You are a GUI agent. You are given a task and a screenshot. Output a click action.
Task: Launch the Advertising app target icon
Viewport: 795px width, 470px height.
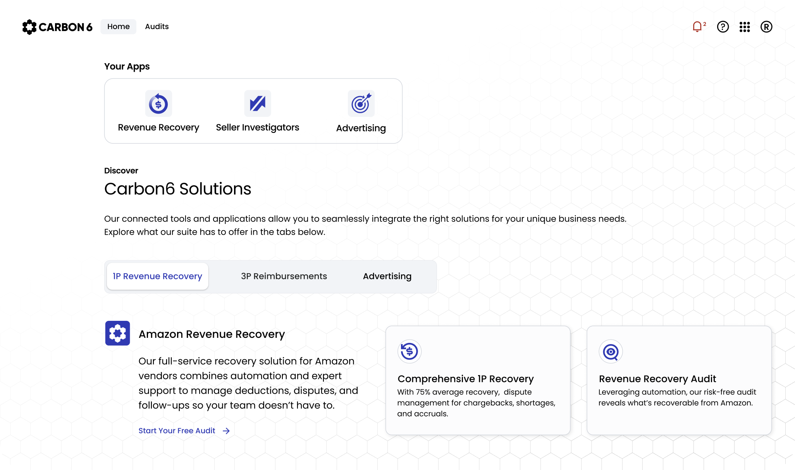361,103
